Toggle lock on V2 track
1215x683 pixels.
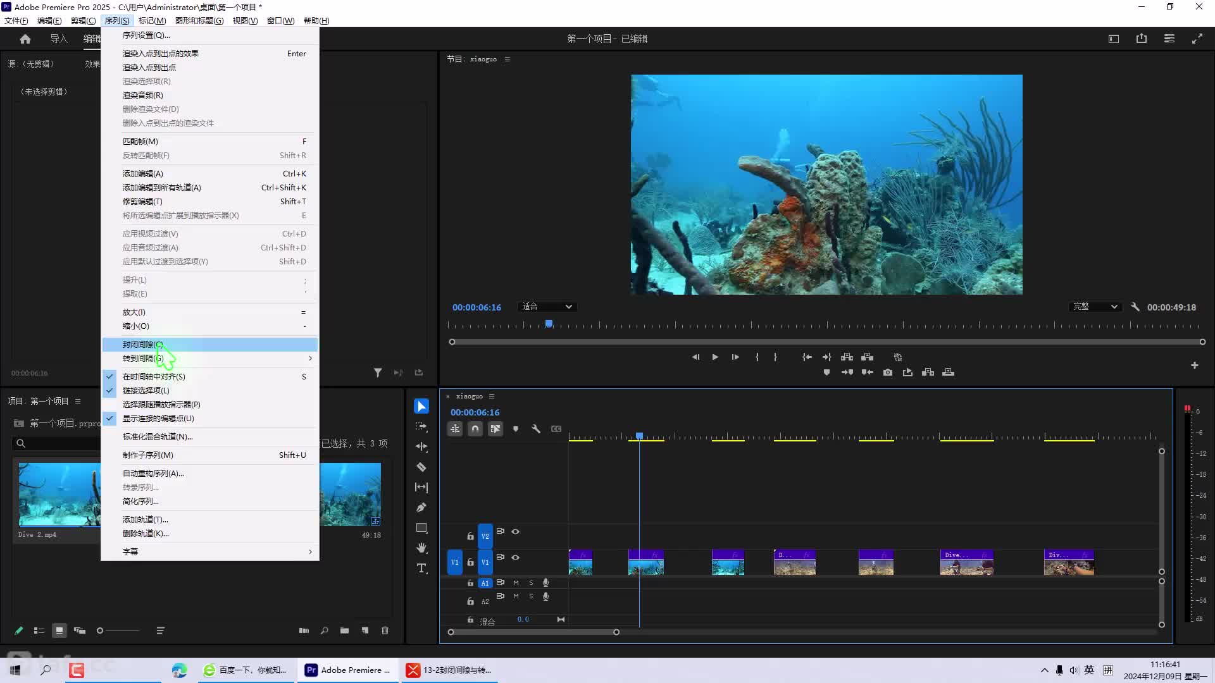pos(470,536)
